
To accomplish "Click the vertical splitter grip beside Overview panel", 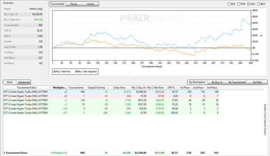I will pos(46,39).
